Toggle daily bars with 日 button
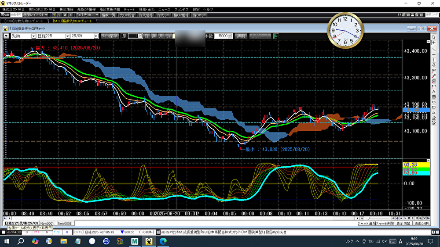440x247 pixels. pyautogui.click(x=147, y=36)
